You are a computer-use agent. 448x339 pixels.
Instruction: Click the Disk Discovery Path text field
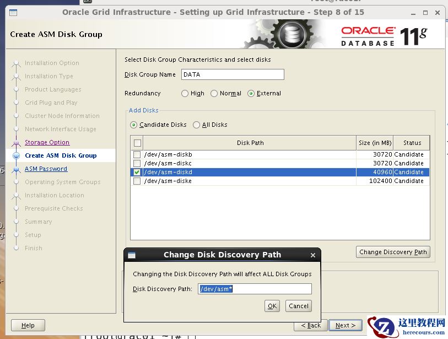pos(255,289)
